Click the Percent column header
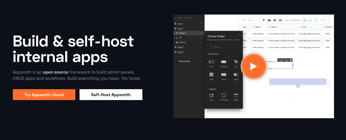The image size is (346, 140). tap(327, 27)
